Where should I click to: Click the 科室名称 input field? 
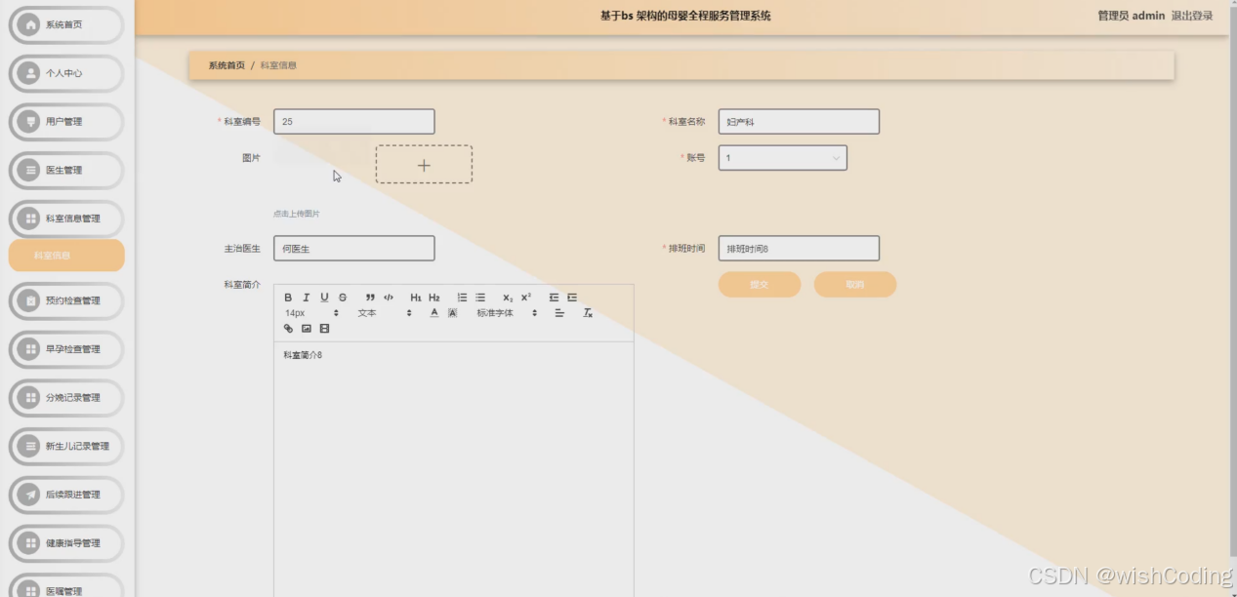pyautogui.click(x=799, y=122)
